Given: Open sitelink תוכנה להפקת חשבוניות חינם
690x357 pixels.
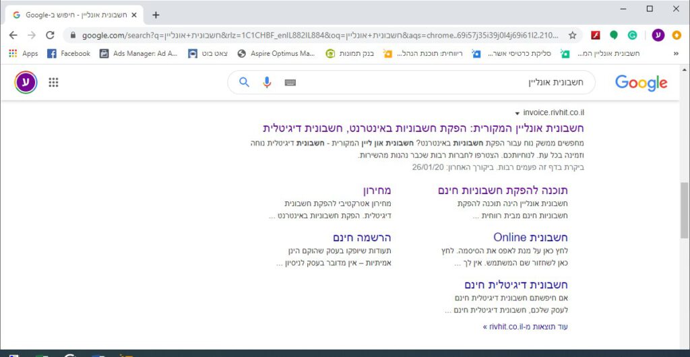Looking at the screenshot, I should [x=503, y=191].
